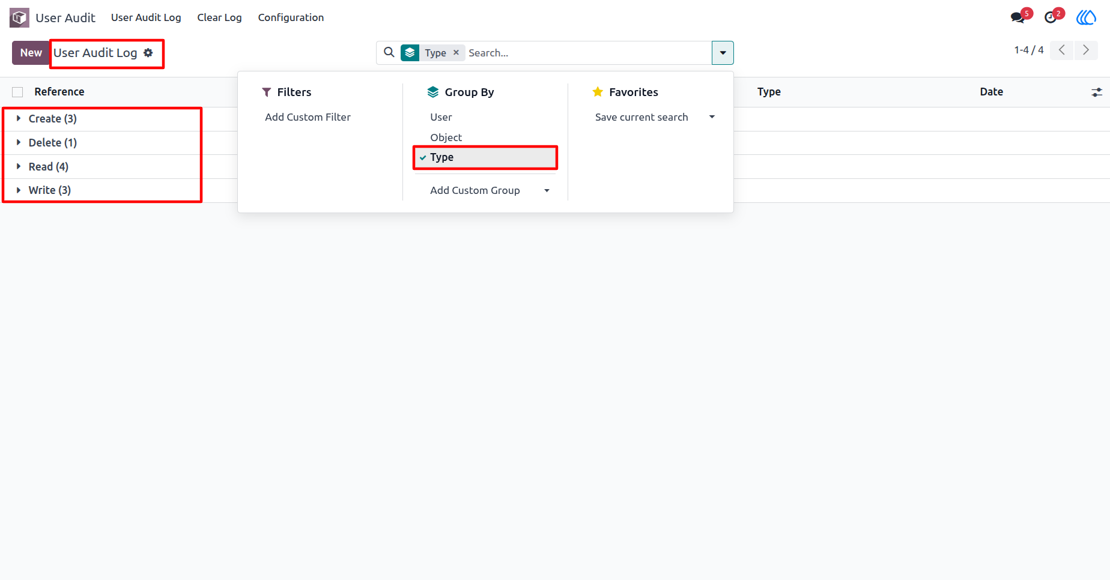This screenshot has width=1110, height=580.
Task: Click the Group By stacked layers icon in panel
Action: tap(433, 92)
